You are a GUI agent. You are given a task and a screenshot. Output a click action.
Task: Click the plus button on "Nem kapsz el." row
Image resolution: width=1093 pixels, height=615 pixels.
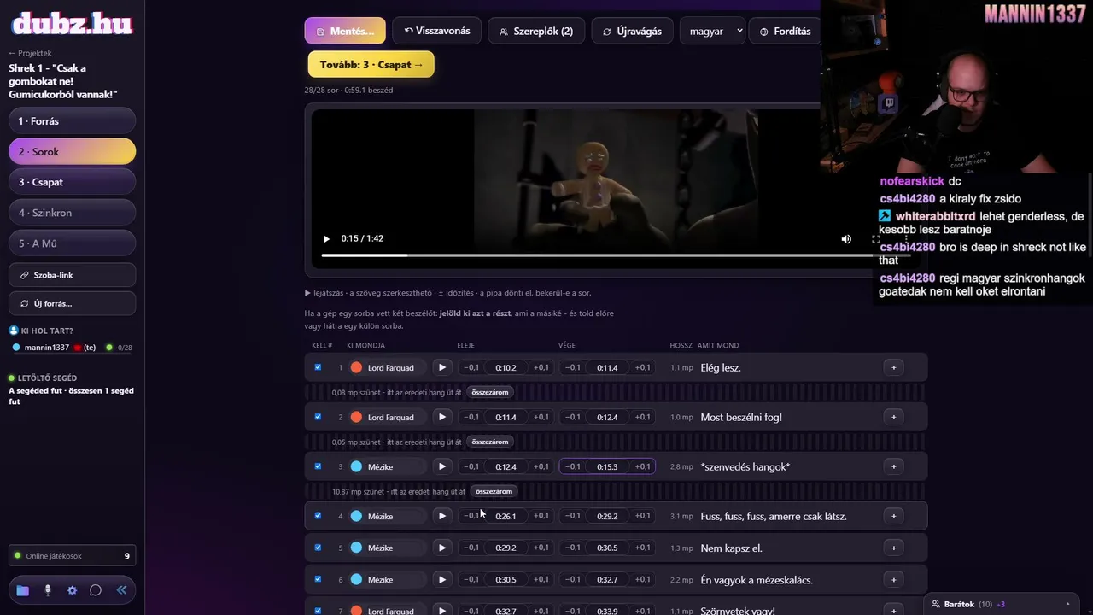(x=893, y=548)
